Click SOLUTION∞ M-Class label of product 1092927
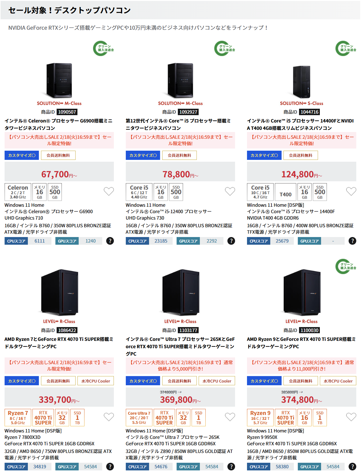This screenshot has height=475, width=363. pyautogui.click(x=180, y=103)
